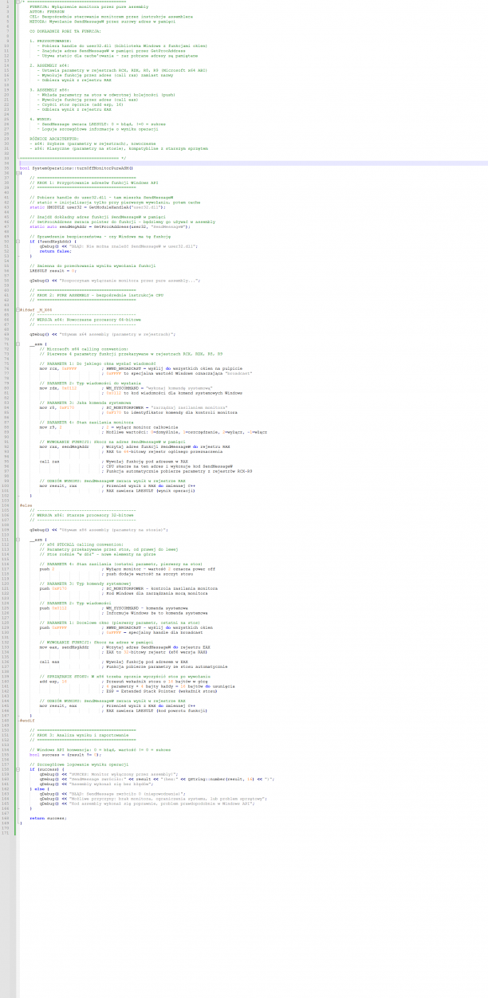Click the 'call rax' instruction
Viewport: 488px width, 998px height.
point(49,462)
